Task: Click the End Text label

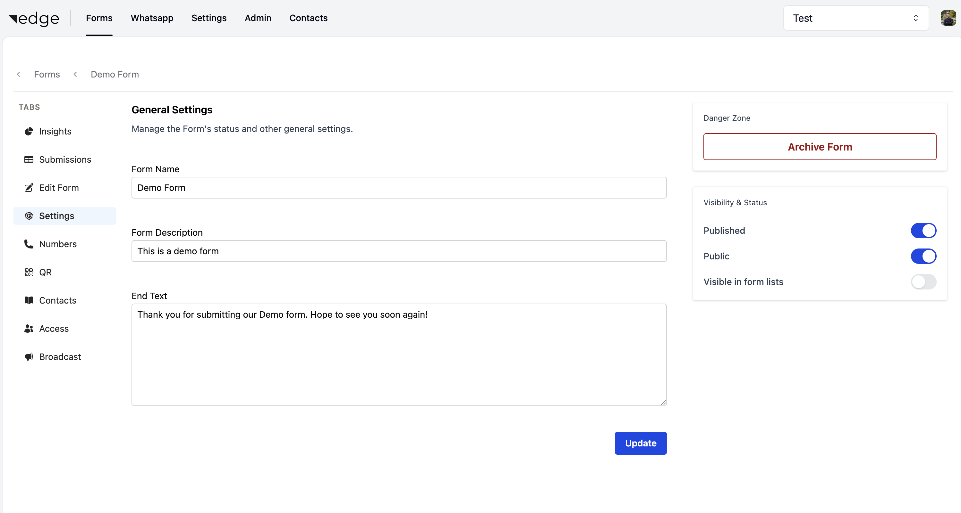Action: (x=149, y=296)
